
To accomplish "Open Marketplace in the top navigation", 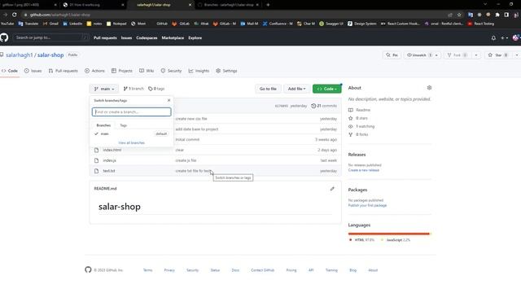I will coord(173,38).
